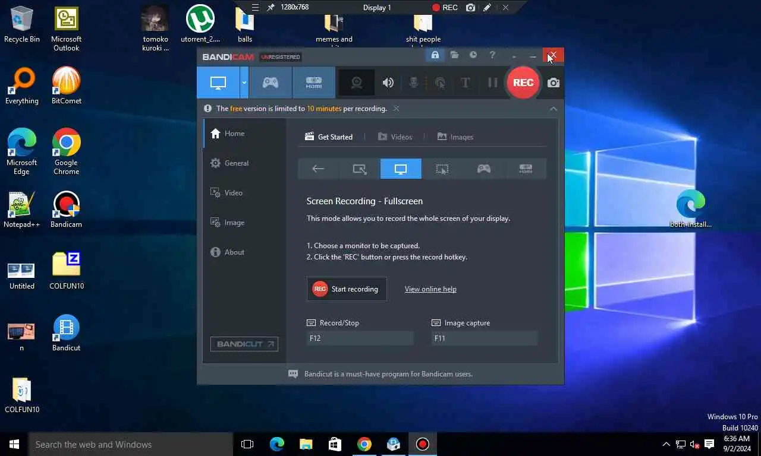Image resolution: width=761 pixels, height=456 pixels.
Task: Open the help question mark icon
Action: (492, 55)
